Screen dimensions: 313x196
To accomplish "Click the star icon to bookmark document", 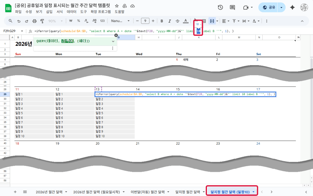I will [117, 6].
